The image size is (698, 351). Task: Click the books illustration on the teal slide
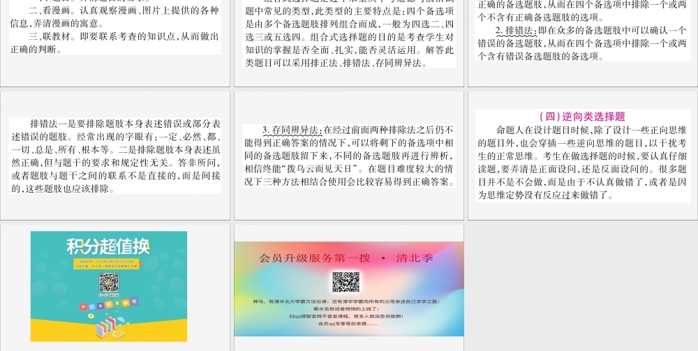tap(112, 327)
